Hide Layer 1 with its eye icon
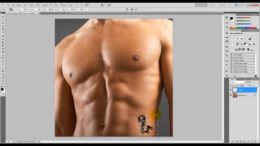The height and width of the screenshot is (146, 260). [231, 90]
